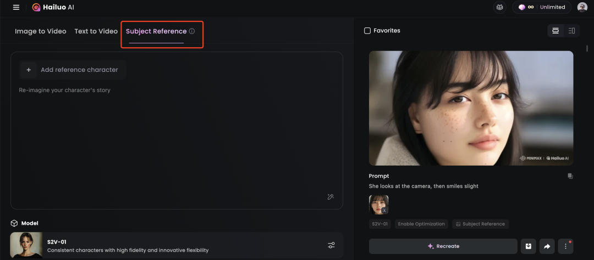Click the Hailuo AI logo

pyautogui.click(x=53, y=7)
